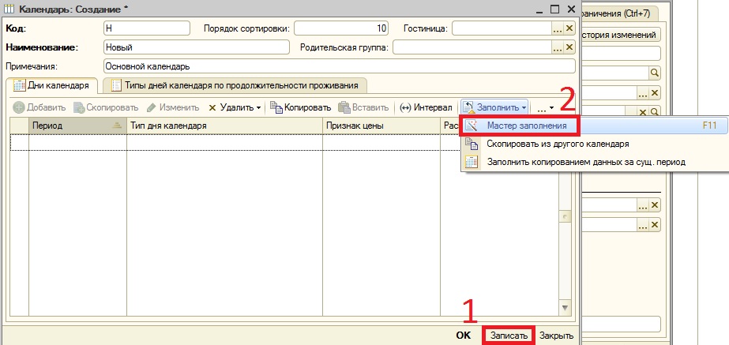Click the Записать button

pyautogui.click(x=509, y=336)
